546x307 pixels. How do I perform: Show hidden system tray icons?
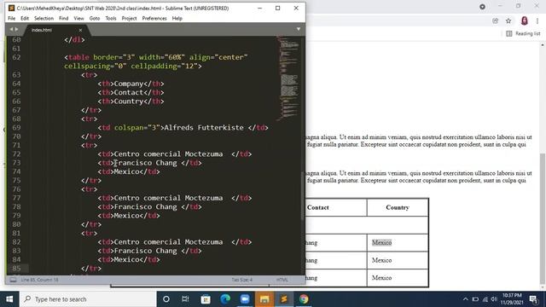tap(466, 299)
